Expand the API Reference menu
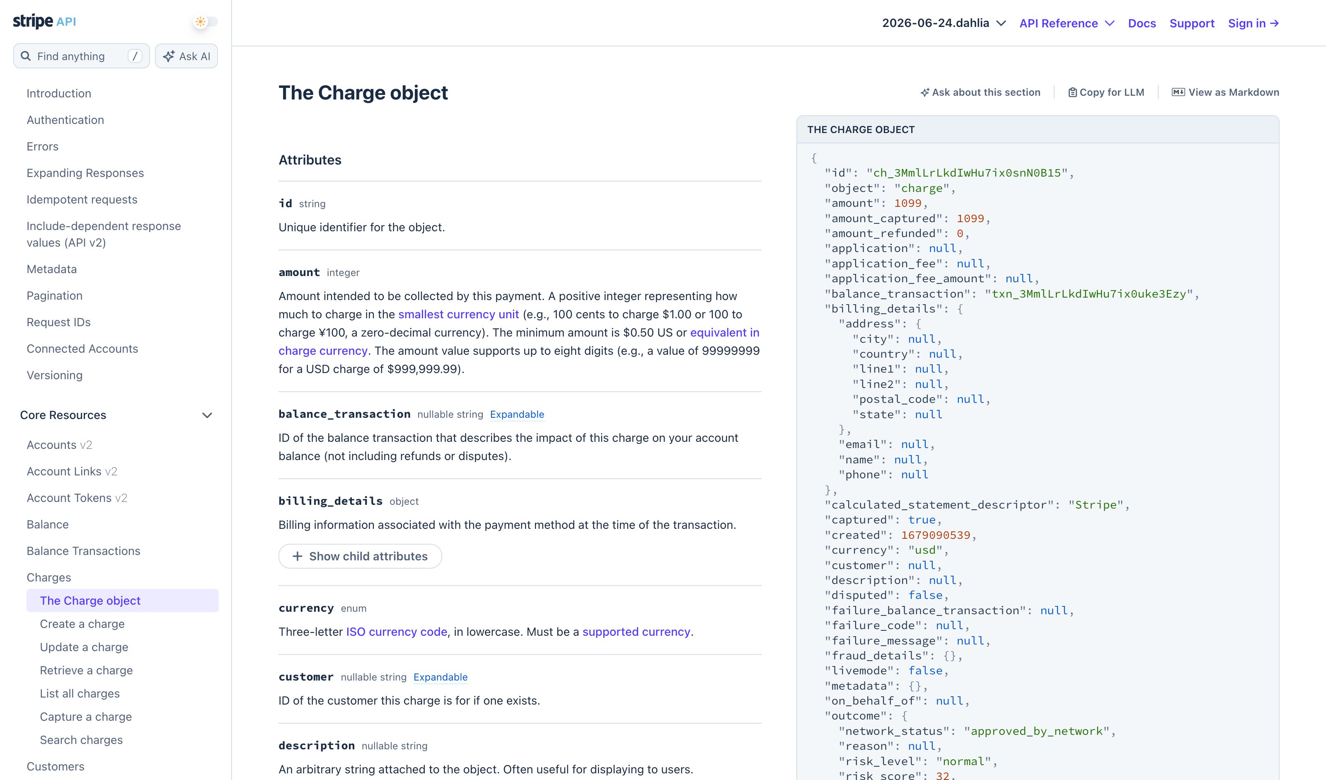 coord(1067,23)
